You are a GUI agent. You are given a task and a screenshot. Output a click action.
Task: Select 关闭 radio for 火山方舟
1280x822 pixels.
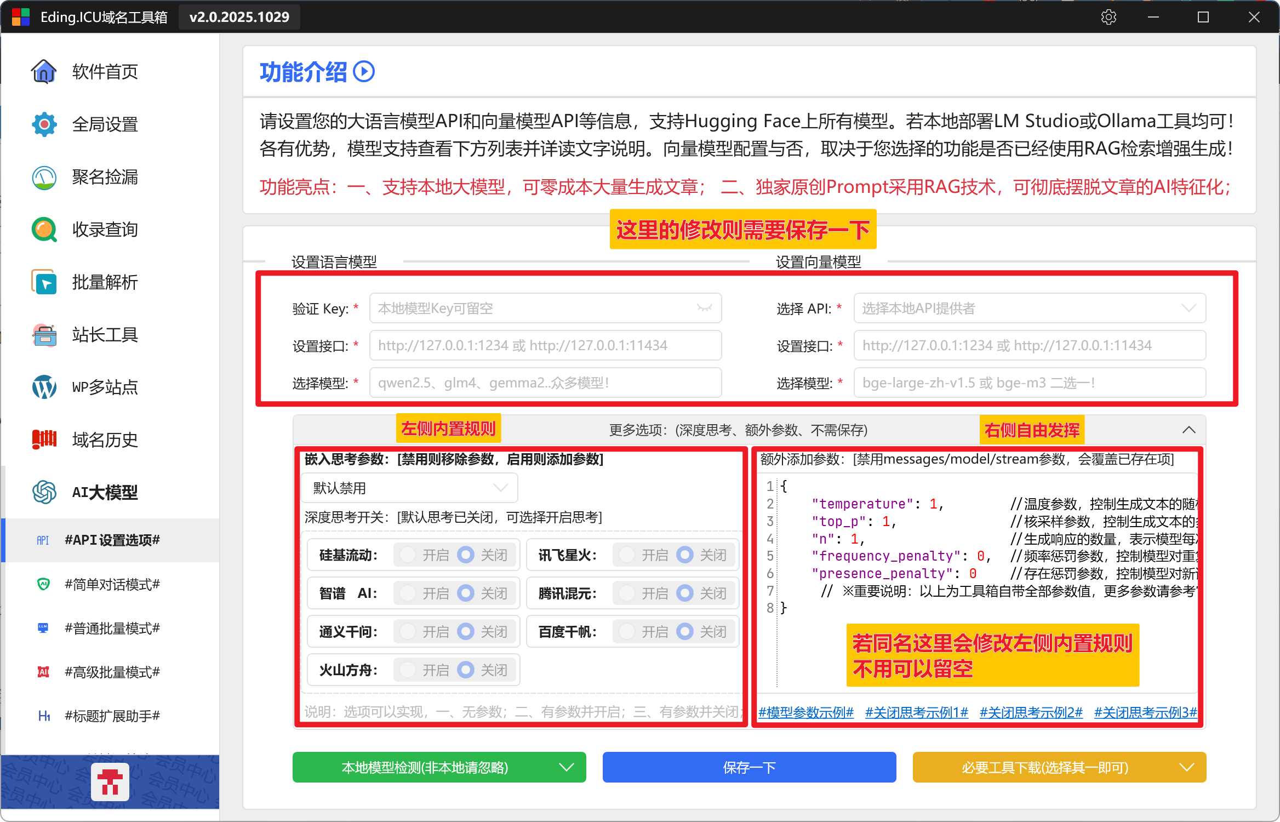(466, 670)
